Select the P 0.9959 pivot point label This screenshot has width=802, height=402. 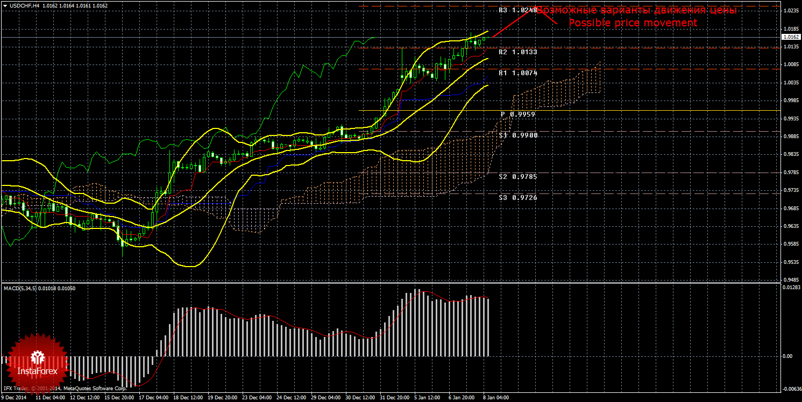(x=517, y=114)
